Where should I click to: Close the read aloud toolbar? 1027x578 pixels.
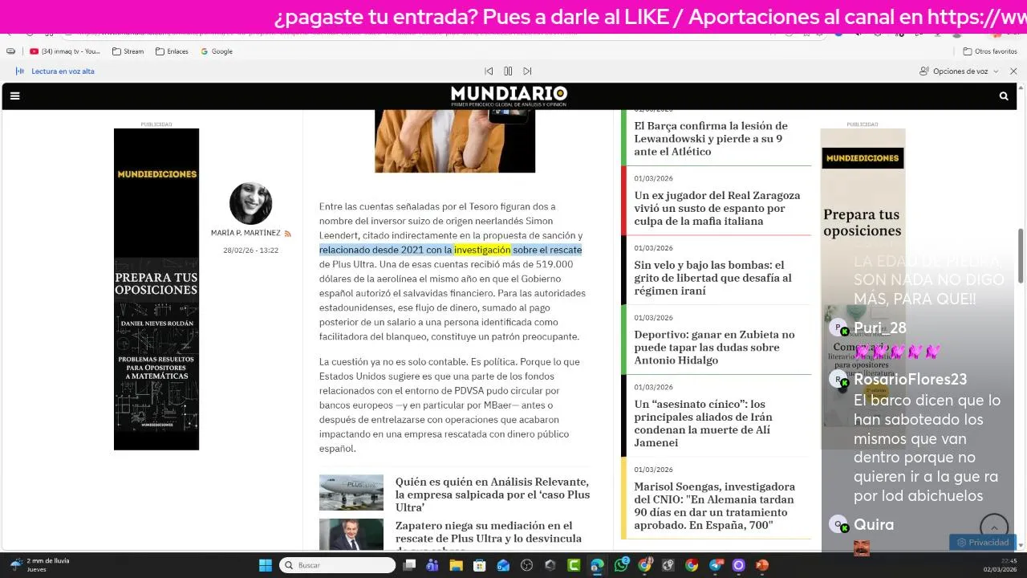(x=1013, y=71)
